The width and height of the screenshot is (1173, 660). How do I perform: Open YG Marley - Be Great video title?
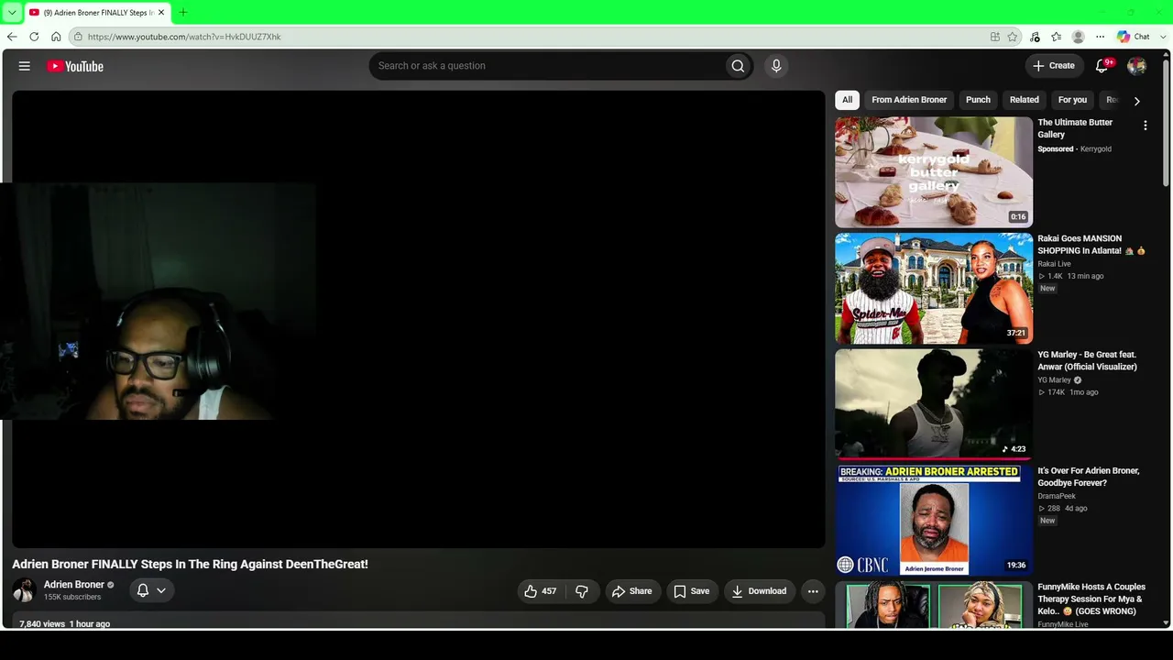coord(1087,360)
